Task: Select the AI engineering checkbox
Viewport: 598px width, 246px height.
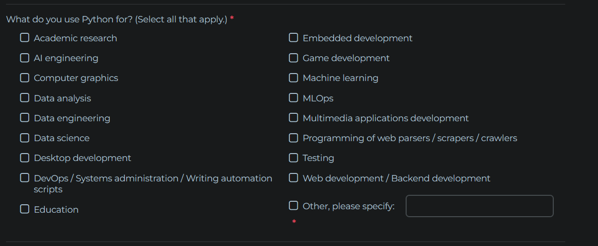Action: [x=25, y=58]
